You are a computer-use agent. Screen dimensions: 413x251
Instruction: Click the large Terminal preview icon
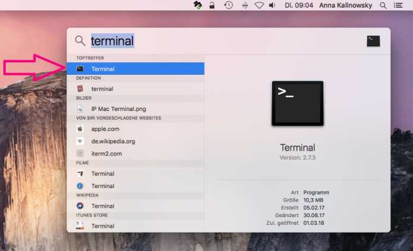click(x=297, y=104)
